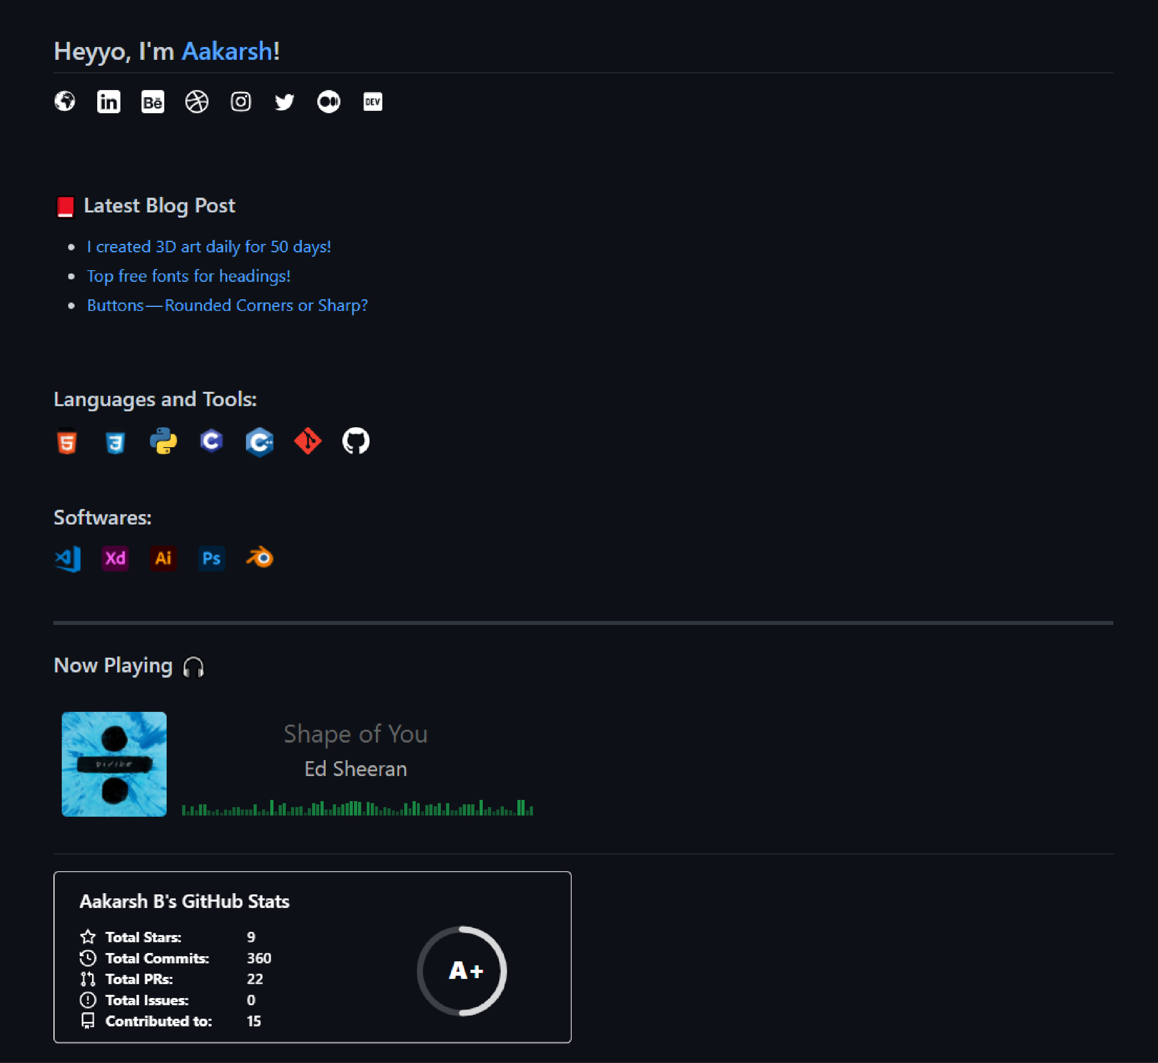Open the Instagram icon
Screen dimensions: 1158x1063
pos(240,102)
